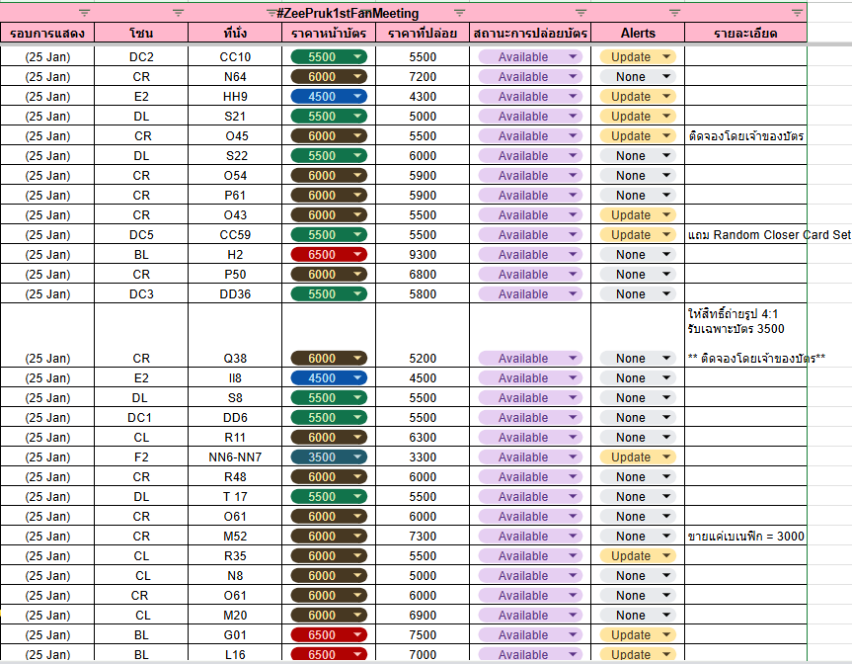This screenshot has width=852, height=664.
Task: Click the ติดจองโดยเจ้าของบัตร note in O45 row
Action: [745, 136]
